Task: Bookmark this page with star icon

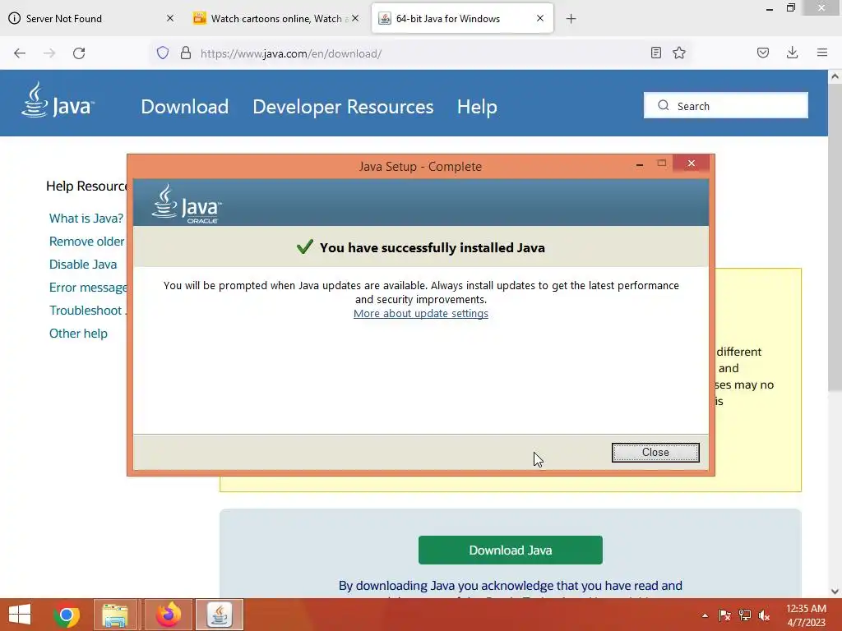Action: click(x=679, y=53)
